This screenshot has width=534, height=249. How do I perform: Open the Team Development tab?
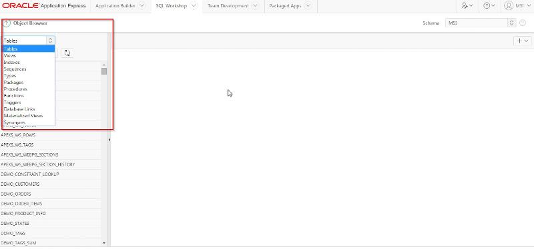coord(228,6)
